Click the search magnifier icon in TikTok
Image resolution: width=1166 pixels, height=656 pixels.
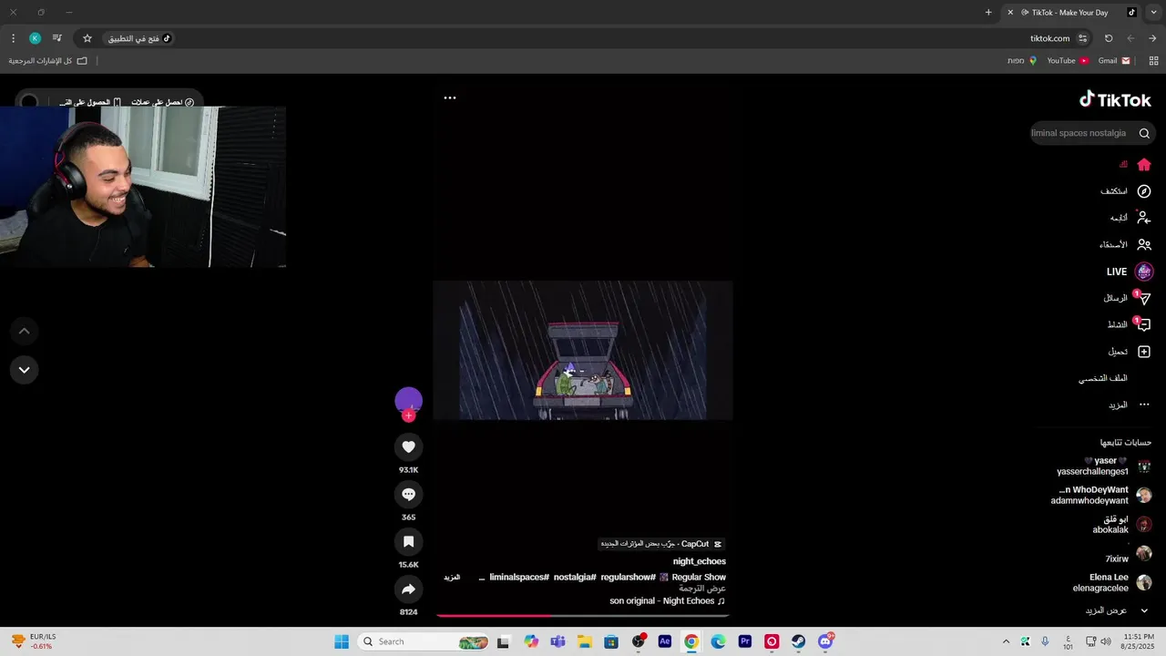coord(1144,133)
